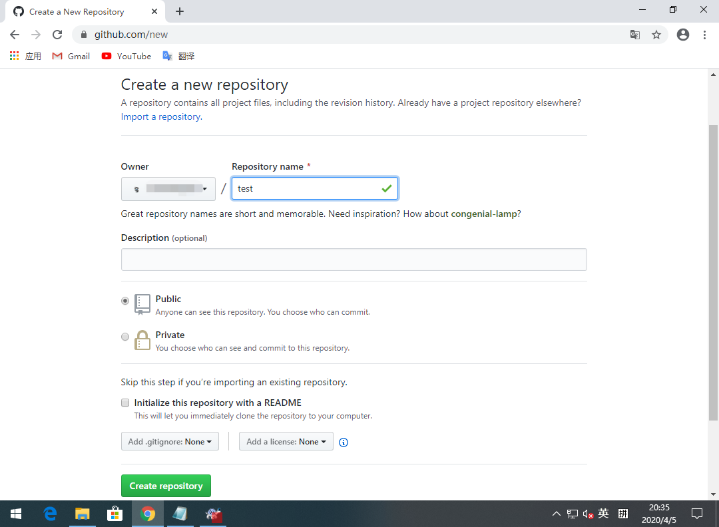
Task: Select the Create a New Repository tab
Action: click(85, 11)
